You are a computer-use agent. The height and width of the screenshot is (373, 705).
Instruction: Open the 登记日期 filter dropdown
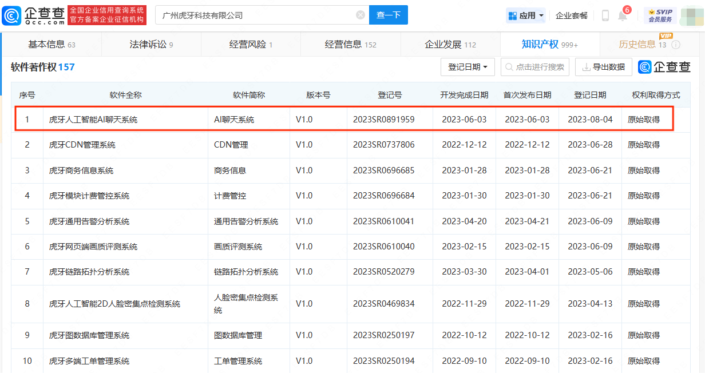point(467,67)
